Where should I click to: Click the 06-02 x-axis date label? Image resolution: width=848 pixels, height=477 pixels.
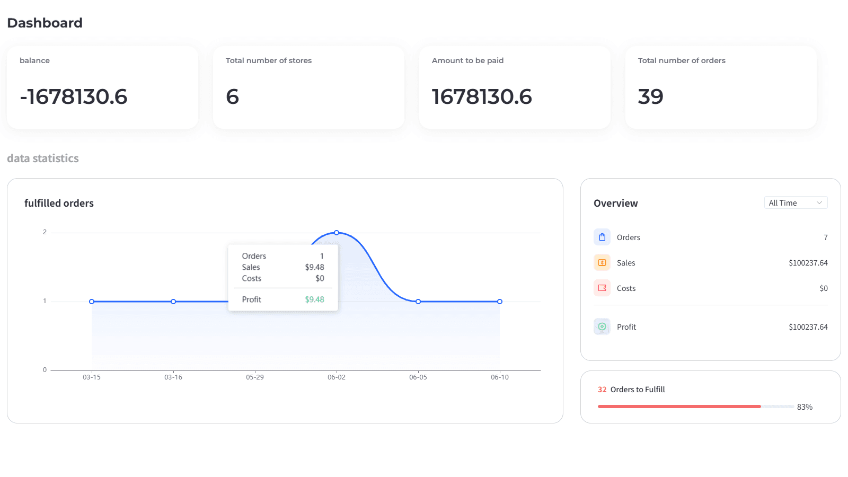click(337, 377)
